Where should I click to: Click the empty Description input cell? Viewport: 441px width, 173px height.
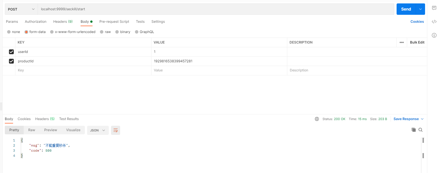pos(357,70)
